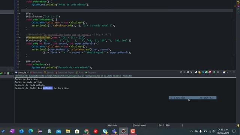Click the lightbulb tip icon in status bar
The width and height of the screenshot is (240, 135).
click(x=238, y=126)
